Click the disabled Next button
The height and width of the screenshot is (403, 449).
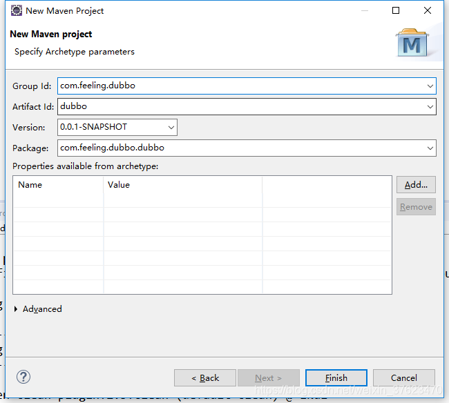coord(269,378)
